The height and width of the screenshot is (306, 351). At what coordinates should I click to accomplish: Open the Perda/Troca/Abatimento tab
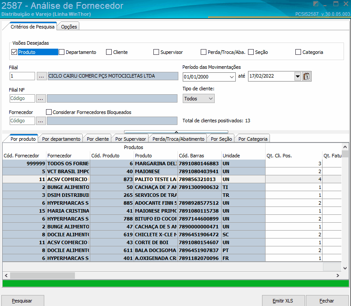178,139
